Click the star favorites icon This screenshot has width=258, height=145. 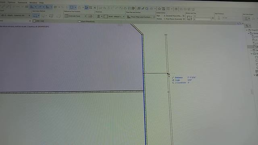(159, 8)
